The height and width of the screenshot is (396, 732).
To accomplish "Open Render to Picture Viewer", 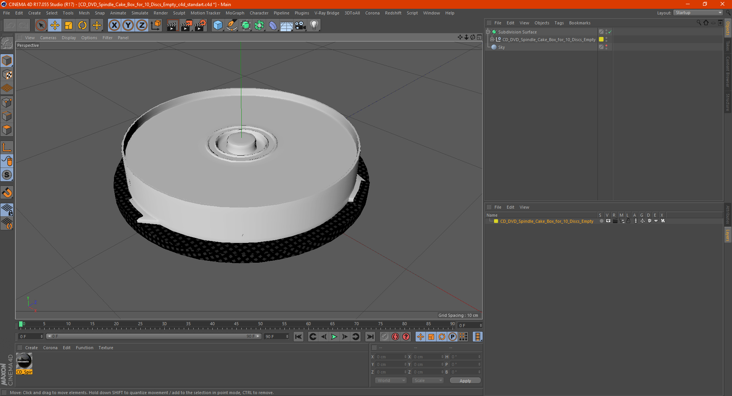I will coord(186,26).
